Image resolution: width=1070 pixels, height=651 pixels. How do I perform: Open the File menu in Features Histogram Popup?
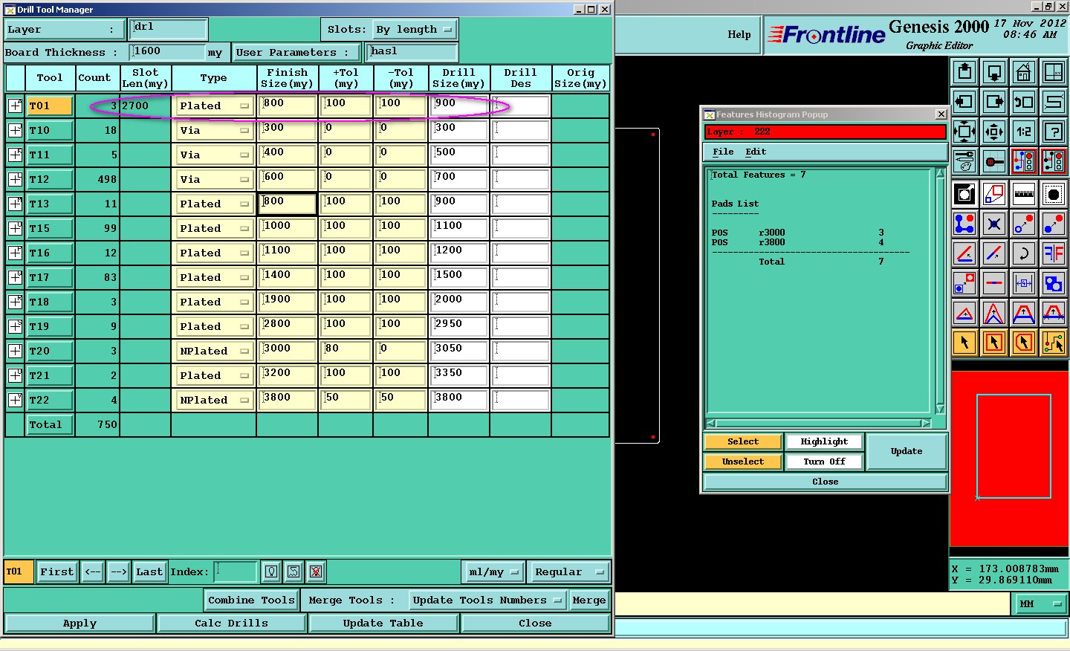pos(723,152)
